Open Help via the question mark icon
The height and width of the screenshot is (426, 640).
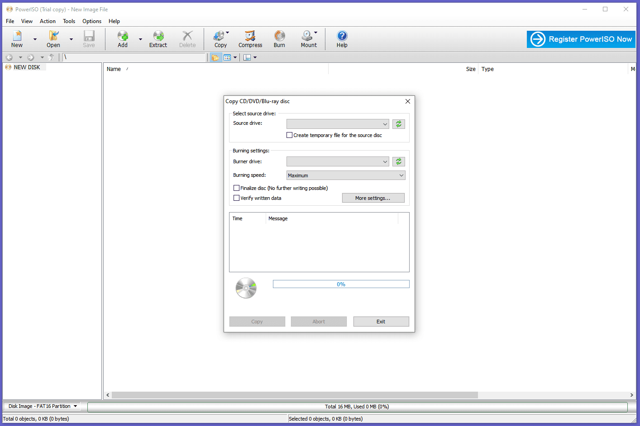pos(342,39)
